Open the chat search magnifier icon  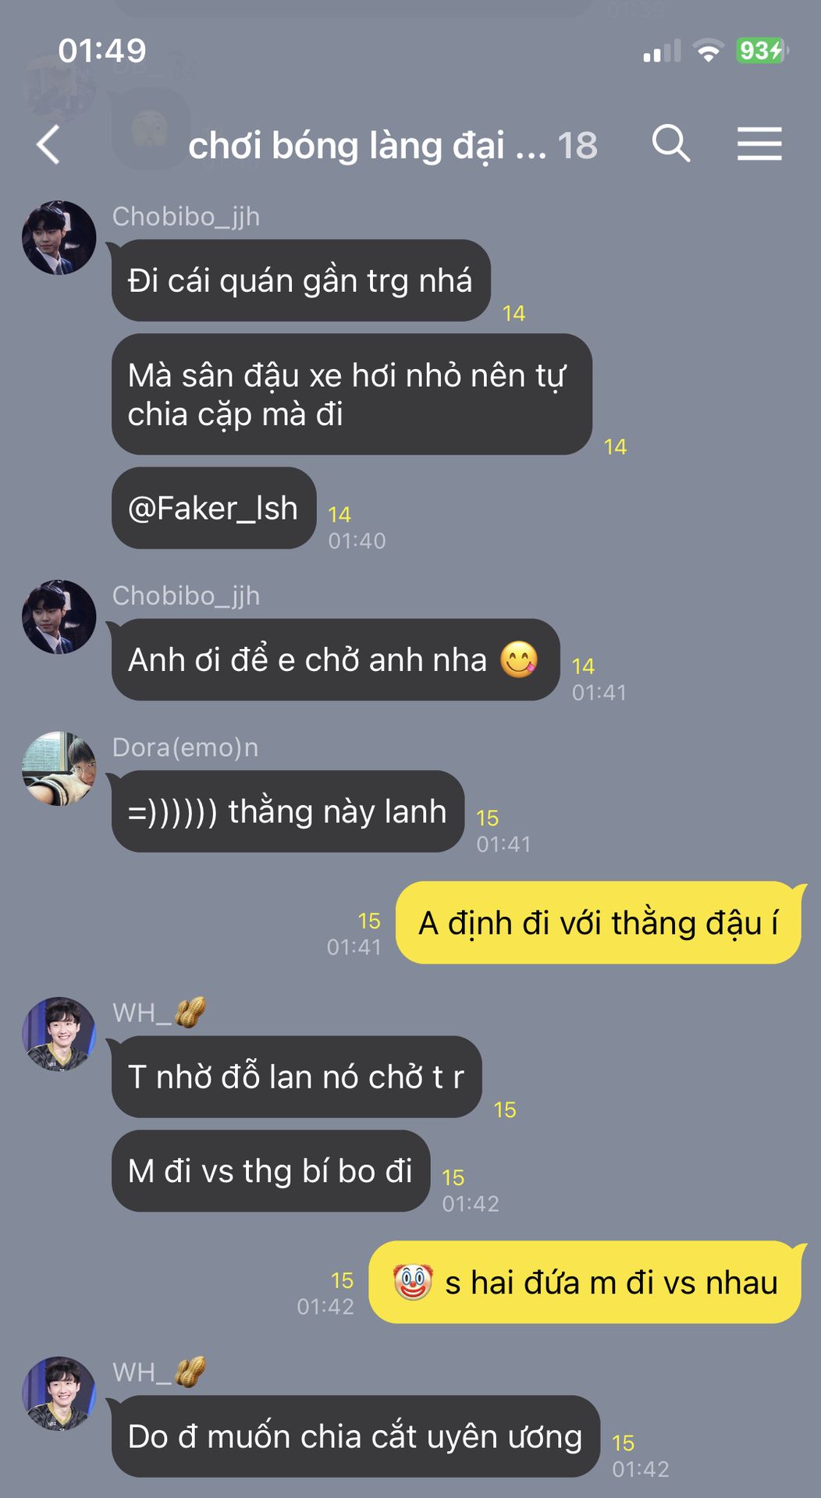click(x=671, y=144)
